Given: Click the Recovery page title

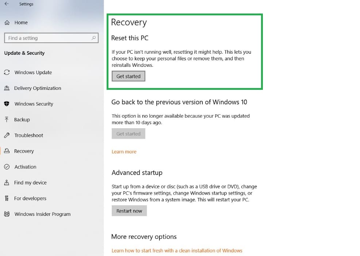Looking at the screenshot, I should pyautogui.click(x=129, y=23).
